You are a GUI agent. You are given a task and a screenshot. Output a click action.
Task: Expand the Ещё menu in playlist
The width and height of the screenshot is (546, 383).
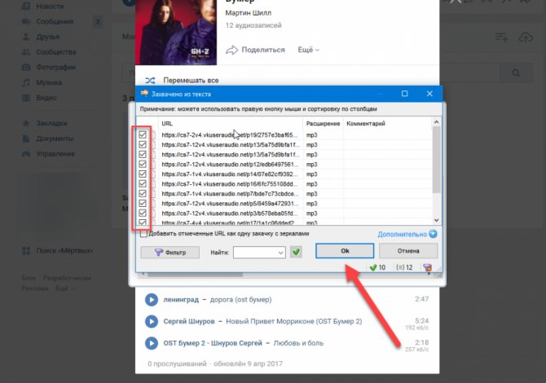309,50
